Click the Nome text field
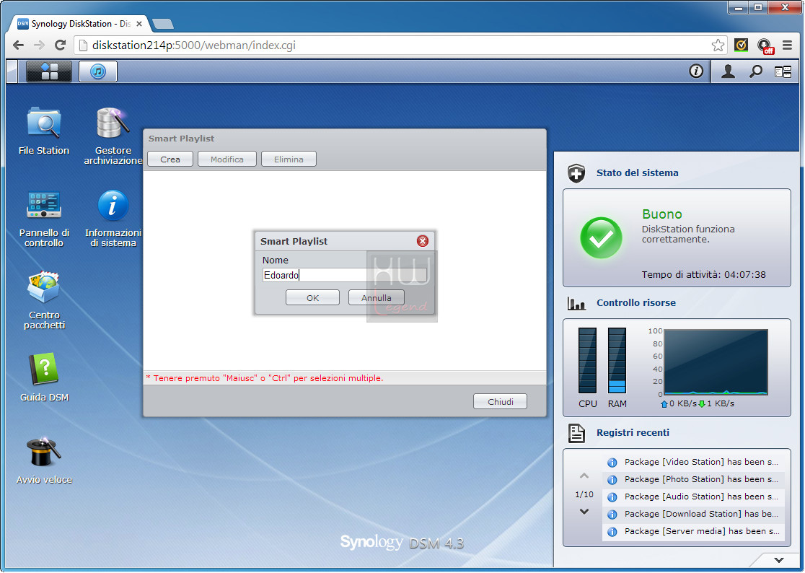Viewport: 805px width, 573px height. (345, 275)
